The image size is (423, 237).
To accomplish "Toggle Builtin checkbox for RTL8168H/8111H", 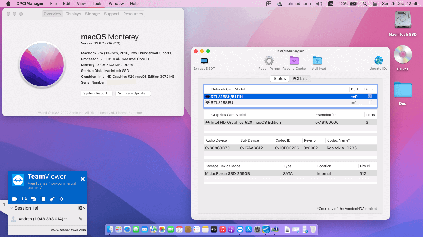I will coord(370,97).
